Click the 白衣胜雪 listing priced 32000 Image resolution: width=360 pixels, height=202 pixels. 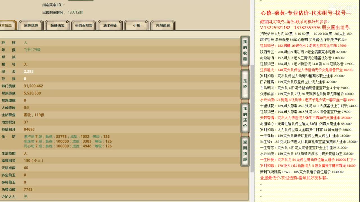point(298,82)
